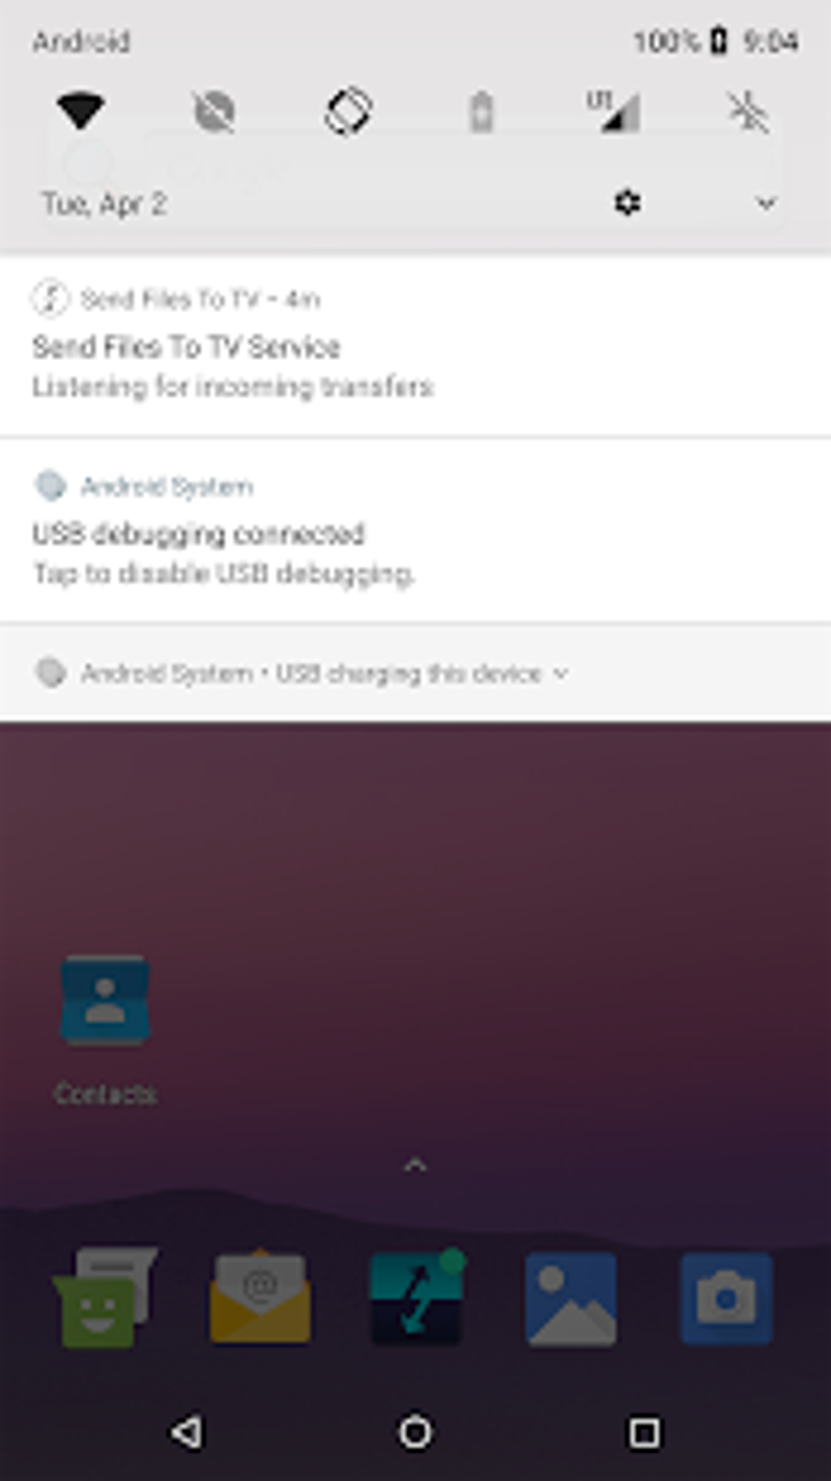Tap the mobile data signal icon

click(x=613, y=112)
